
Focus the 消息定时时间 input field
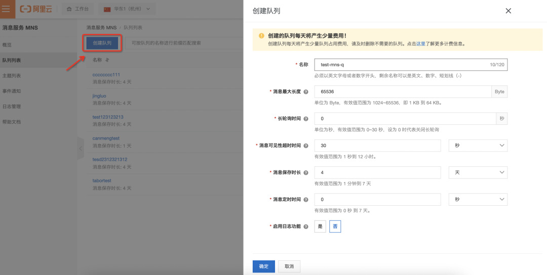click(x=377, y=200)
